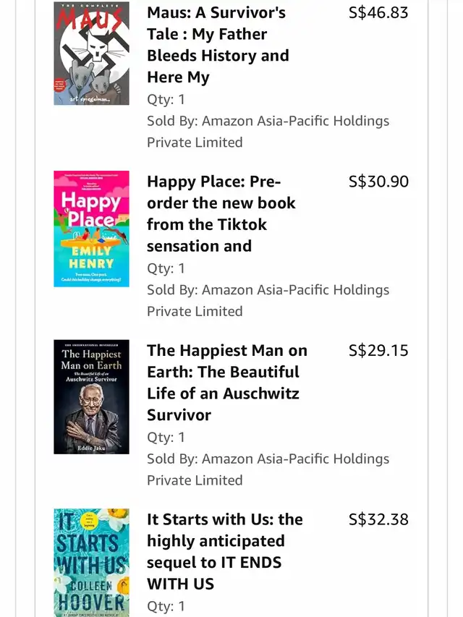Viewport: 463px width, 617px height.
Task: Open the It Starts with Us cover
Action: click(91, 563)
